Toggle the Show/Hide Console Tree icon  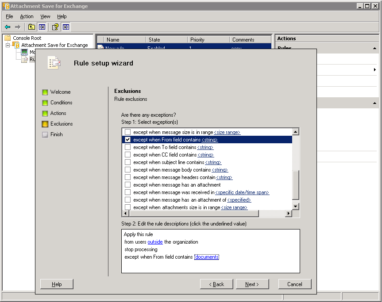42,27
